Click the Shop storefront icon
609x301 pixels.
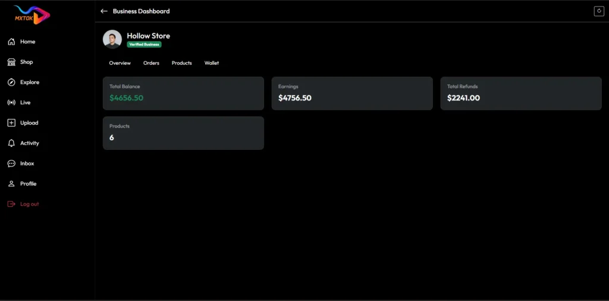[11, 62]
